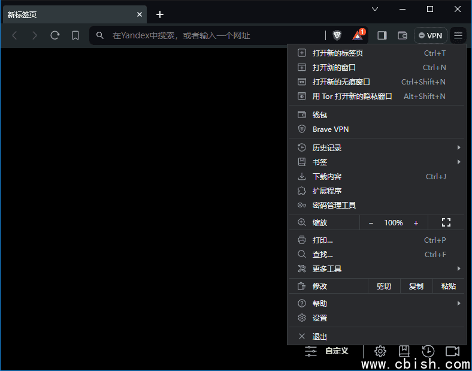Select 用 Tor 打开新的隐私窗口
The image size is (472, 371).
[x=352, y=96]
